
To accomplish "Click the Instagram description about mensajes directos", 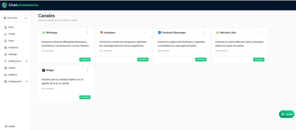I will (x=123, y=44).
